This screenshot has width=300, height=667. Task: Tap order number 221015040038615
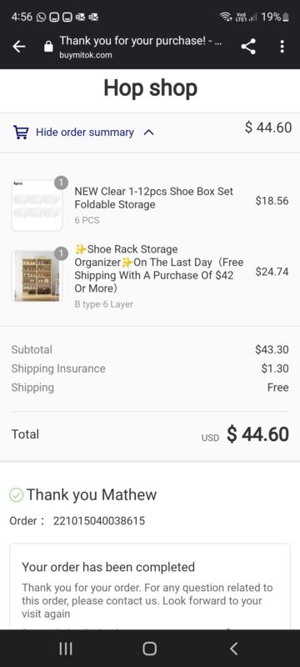[x=98, y=520]
